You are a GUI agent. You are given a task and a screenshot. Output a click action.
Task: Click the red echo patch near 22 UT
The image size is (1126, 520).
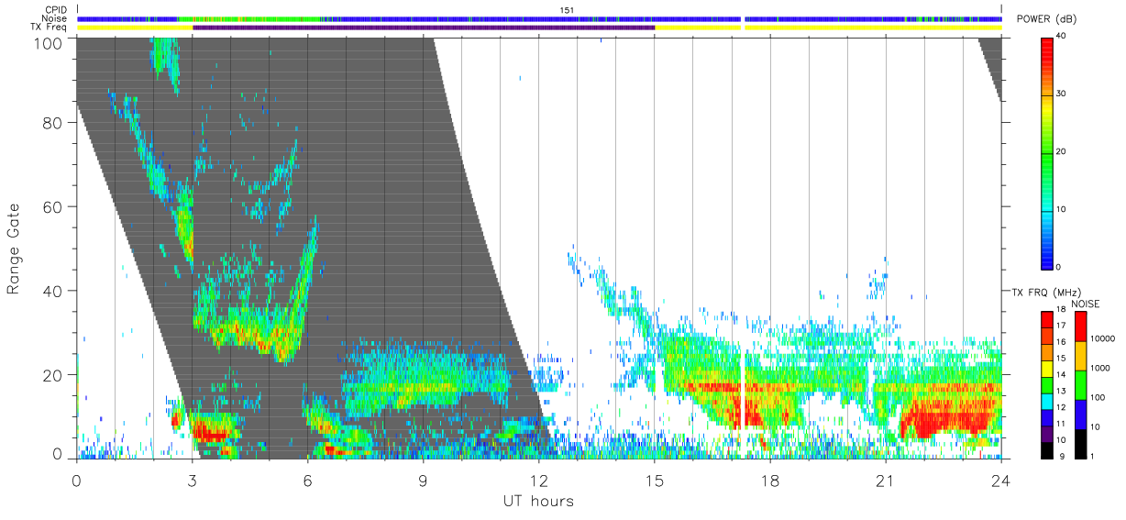point(944,419)
